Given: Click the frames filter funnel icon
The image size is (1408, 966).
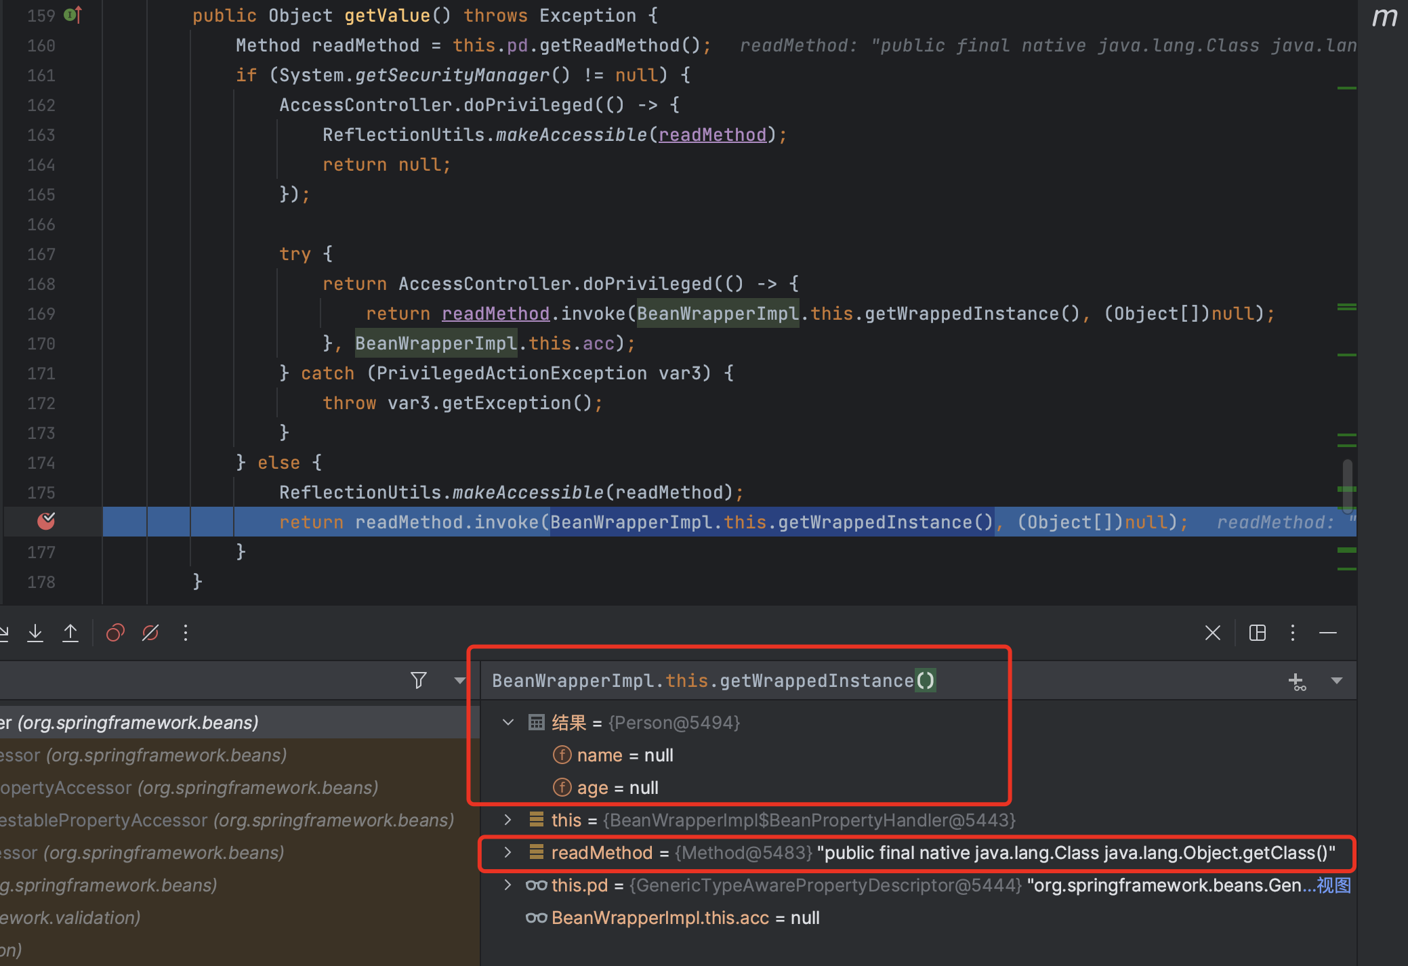Looking at the screenshot, I should pos(419,680).
